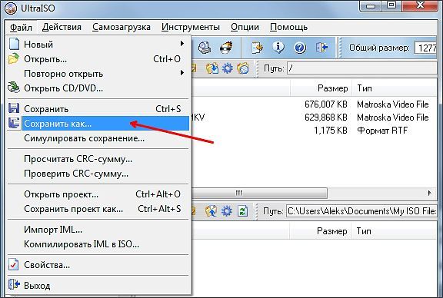Click the Общий размер value field

(426, 48)
